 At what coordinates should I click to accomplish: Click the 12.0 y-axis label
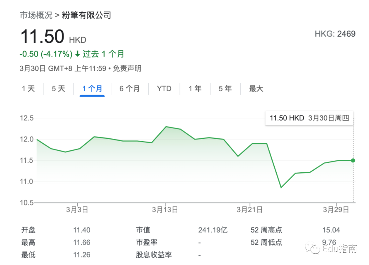[27, 139]
